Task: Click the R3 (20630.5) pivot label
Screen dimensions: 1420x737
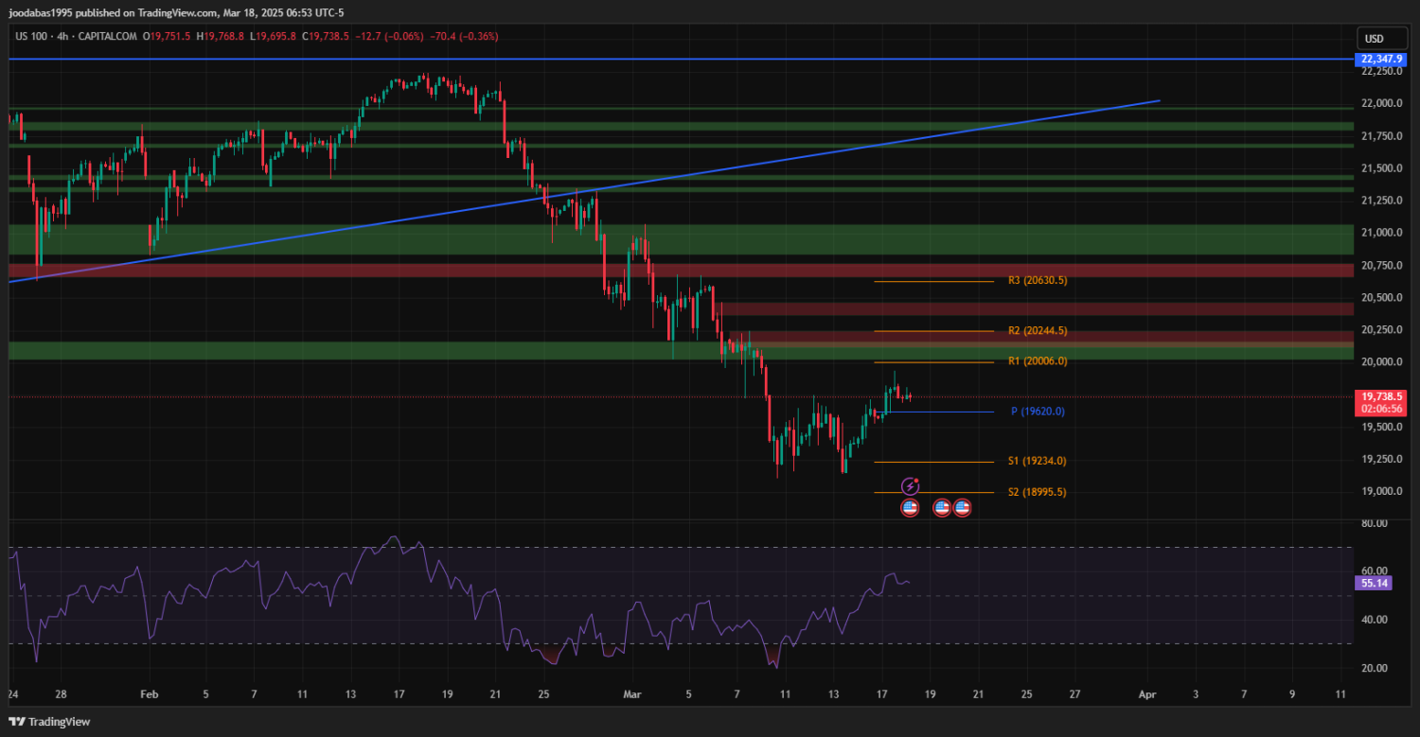Action: click(1038, 280)
